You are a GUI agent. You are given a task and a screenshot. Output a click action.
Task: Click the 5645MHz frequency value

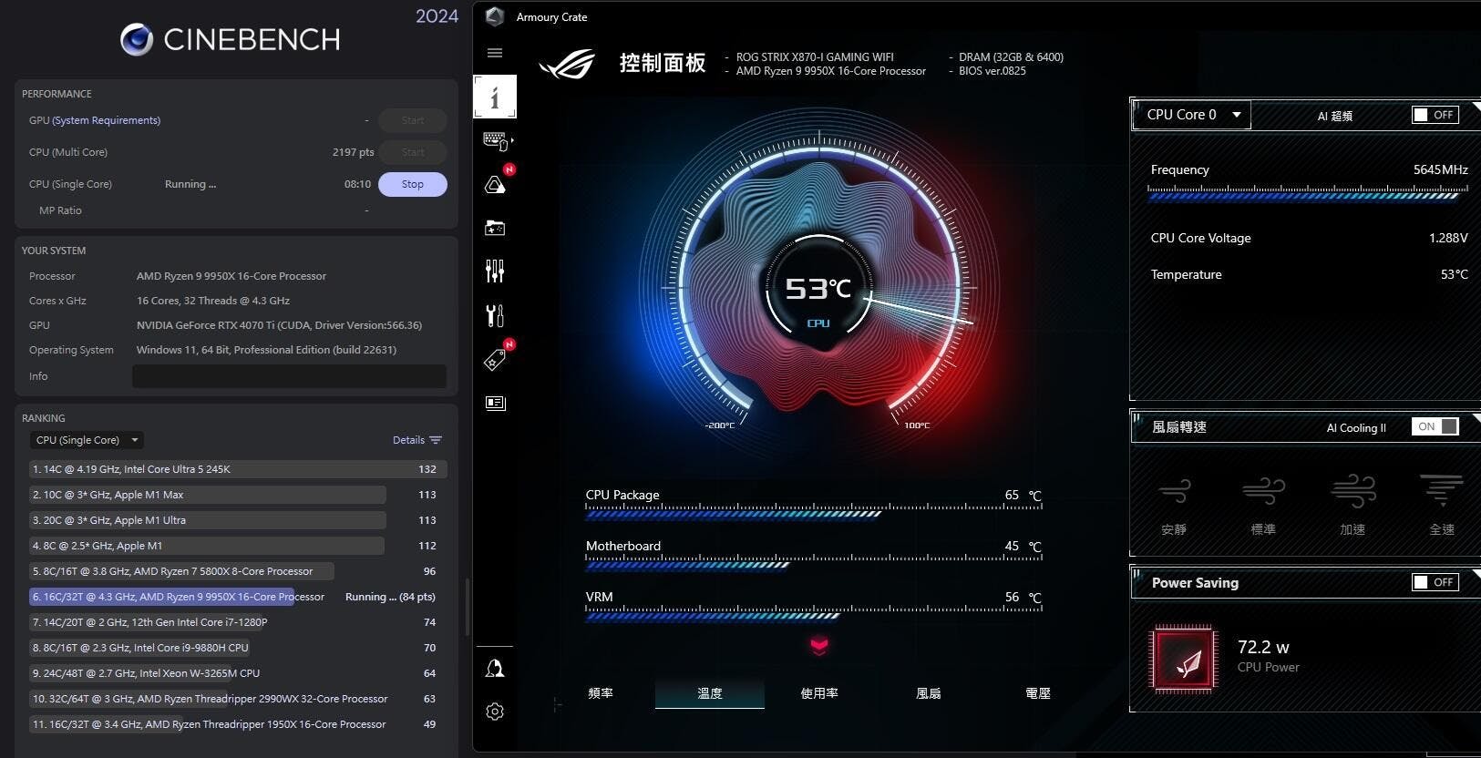click(x=1441, y=169)
